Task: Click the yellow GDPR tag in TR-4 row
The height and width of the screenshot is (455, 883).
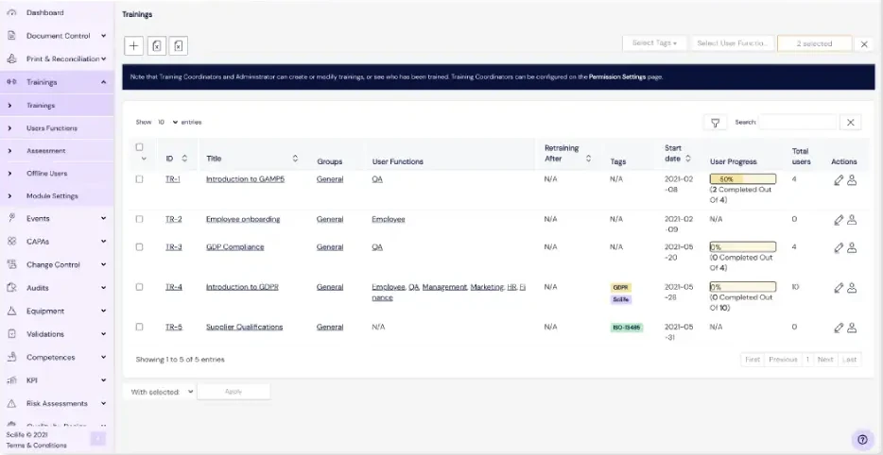Action: click(620, 287)
